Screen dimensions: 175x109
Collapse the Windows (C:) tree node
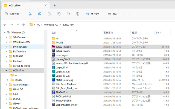[5, 33]
